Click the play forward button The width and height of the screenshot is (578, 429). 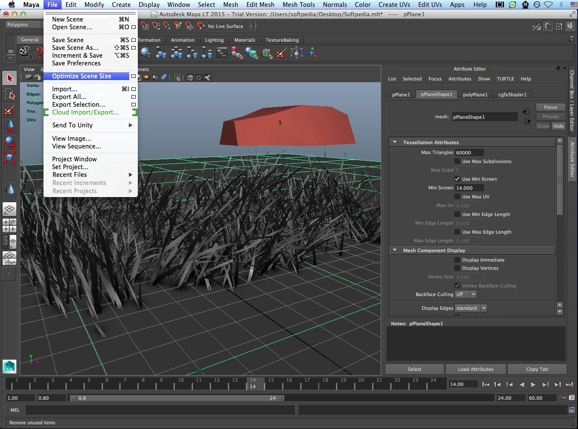(x=533, y=385)
